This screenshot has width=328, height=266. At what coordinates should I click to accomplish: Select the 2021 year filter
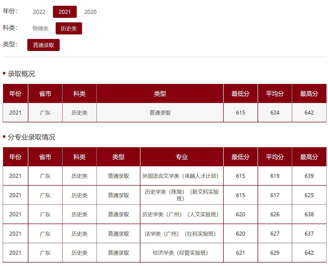(65, 12)
